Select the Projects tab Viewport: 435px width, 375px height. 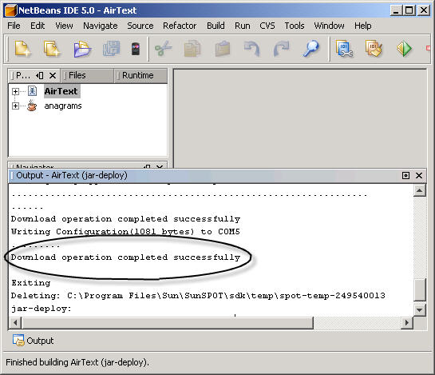tap(23, 76)
